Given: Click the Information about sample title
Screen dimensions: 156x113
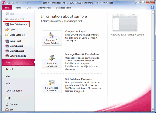Looking at the screenshot, I should coord(64,16).
